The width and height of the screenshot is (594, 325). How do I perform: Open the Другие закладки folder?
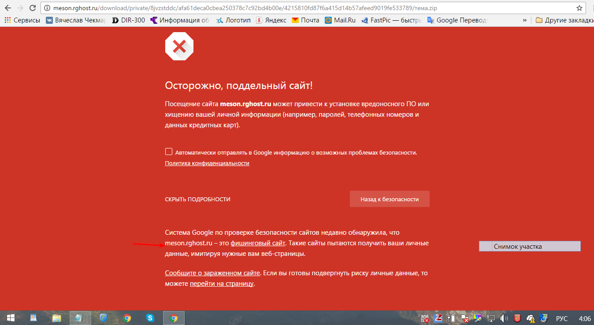(562, 20)
